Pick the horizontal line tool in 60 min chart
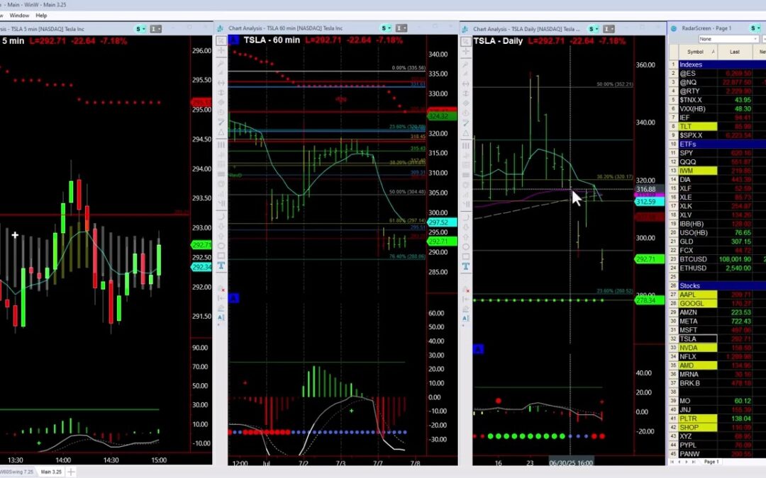 pos(221,83)
